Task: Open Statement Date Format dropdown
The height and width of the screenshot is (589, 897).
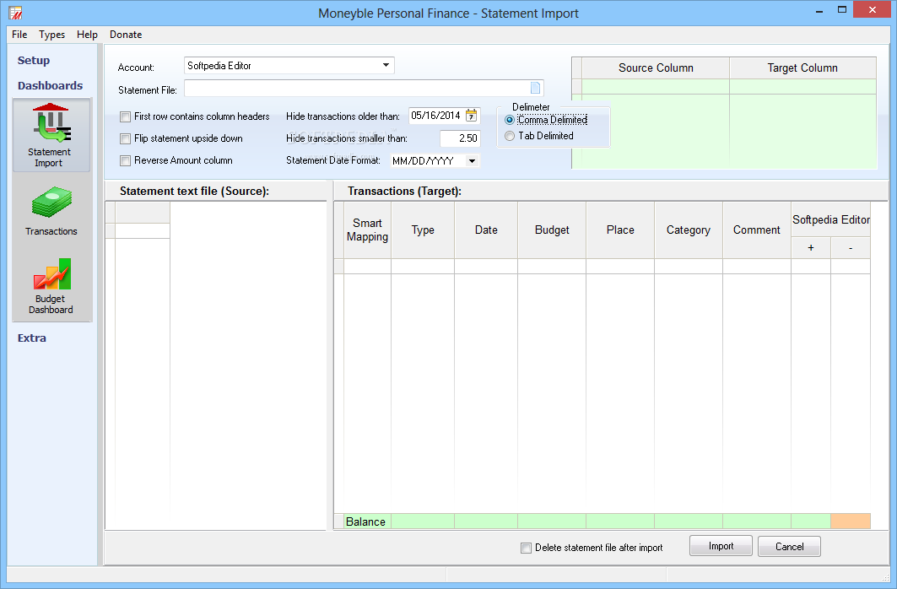Action: click(x=472, y=160)
